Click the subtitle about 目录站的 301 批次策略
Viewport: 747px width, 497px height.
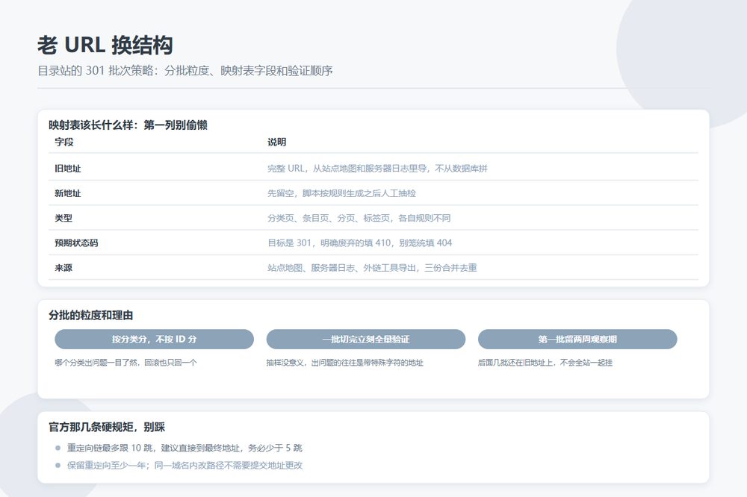coord(185,71)
